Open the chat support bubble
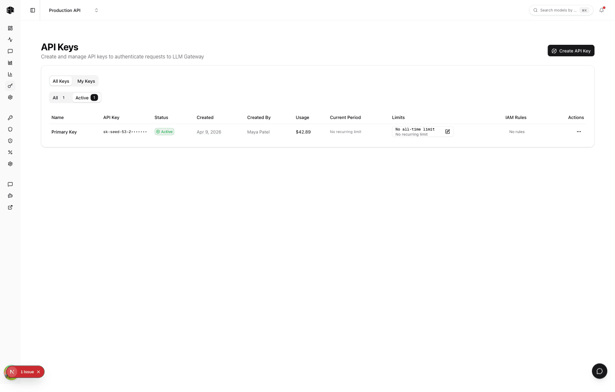The image size is (615, 392). [600, 371]
